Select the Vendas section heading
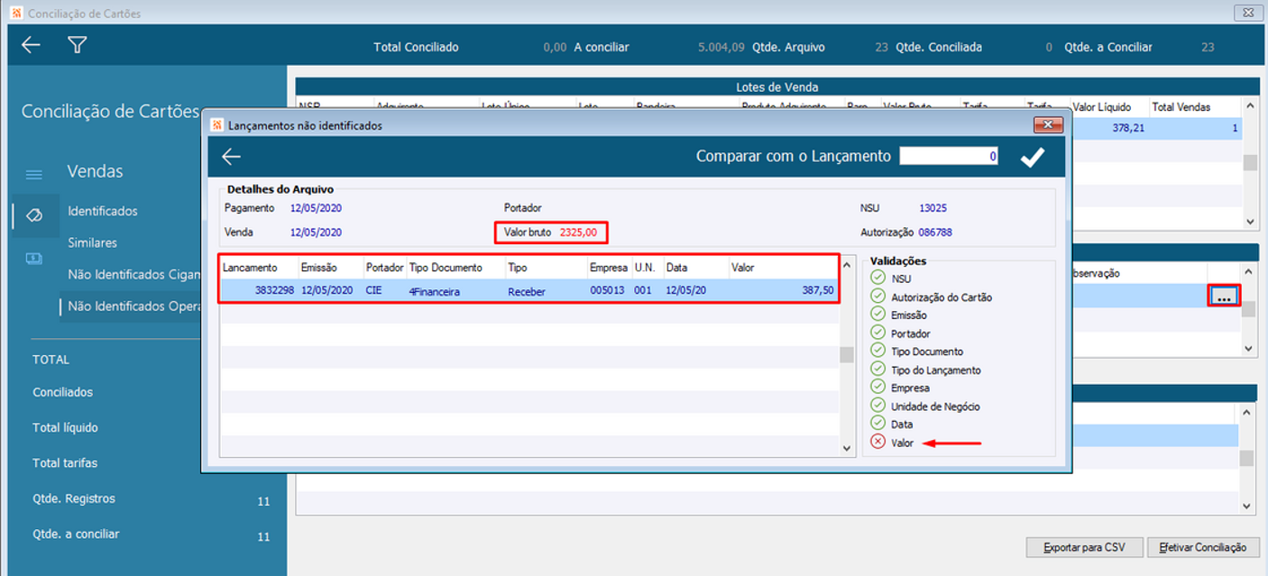 click(x=95, y=171)
